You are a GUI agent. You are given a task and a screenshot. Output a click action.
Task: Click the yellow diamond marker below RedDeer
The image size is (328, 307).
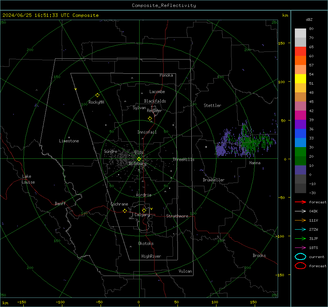150,119
